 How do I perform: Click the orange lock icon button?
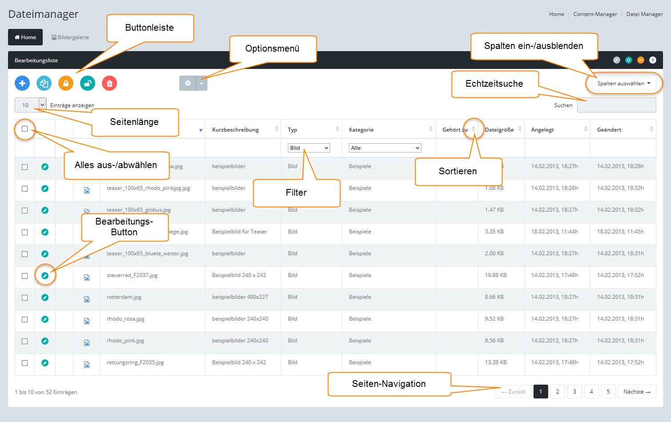(66, 83)
